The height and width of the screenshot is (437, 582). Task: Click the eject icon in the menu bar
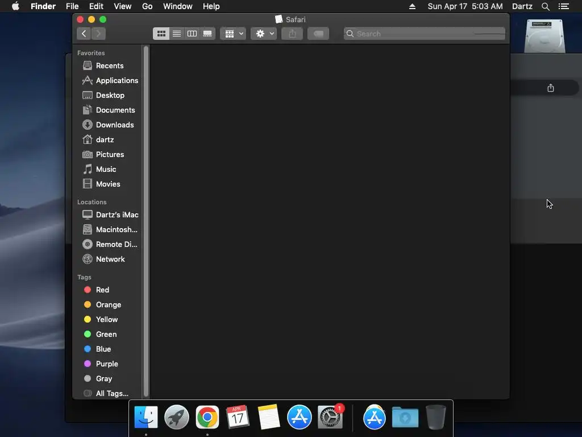(x=412, y=6)
